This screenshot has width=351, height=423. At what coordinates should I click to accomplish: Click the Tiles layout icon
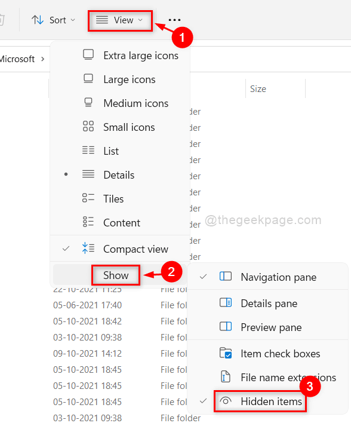pyautogui.click(x=88, y=198)
